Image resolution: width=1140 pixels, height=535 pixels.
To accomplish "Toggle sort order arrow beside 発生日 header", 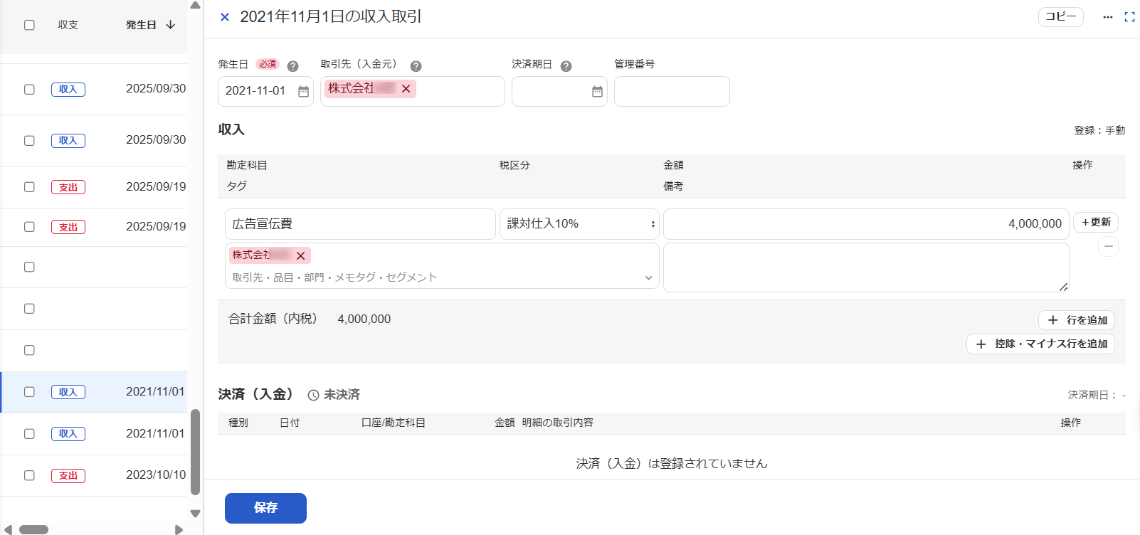I will point(171,25).
